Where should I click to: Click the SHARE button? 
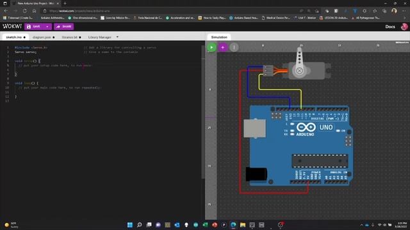[x=64, y=27]
